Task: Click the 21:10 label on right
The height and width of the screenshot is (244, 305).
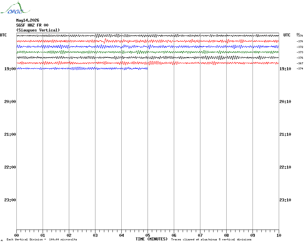Action: tap(285, 134)
